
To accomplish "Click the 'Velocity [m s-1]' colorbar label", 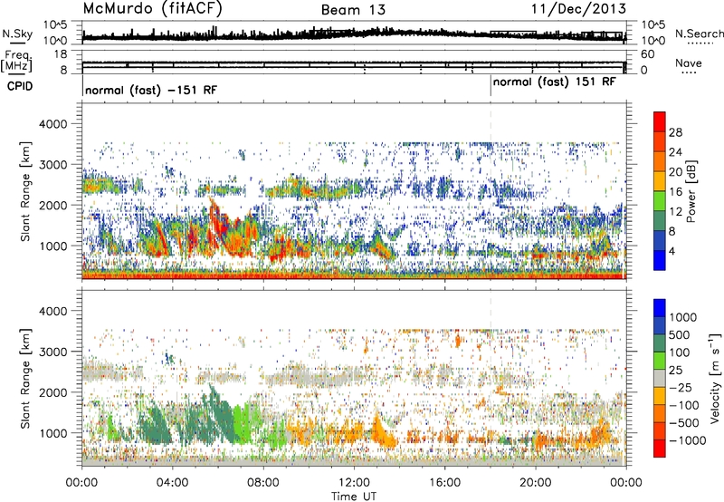I will coord(715,378).
